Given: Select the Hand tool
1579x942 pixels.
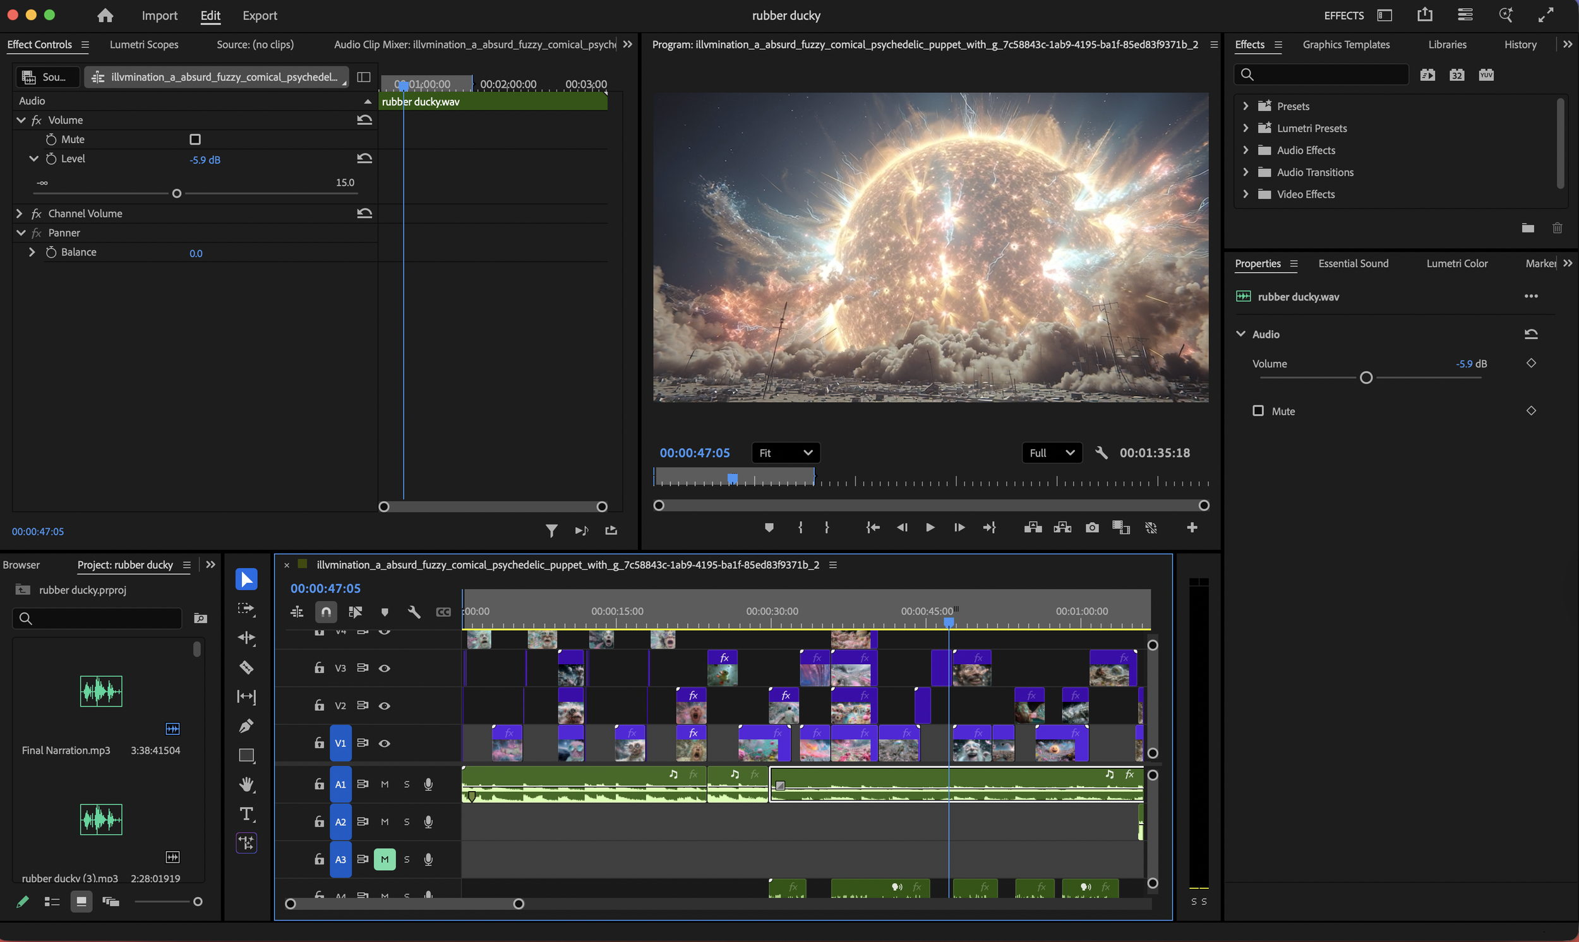Looking at the screenshot, I should [x=246, y=785].
